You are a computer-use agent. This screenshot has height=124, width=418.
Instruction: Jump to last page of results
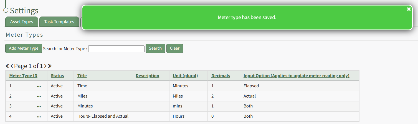point(50,66)
